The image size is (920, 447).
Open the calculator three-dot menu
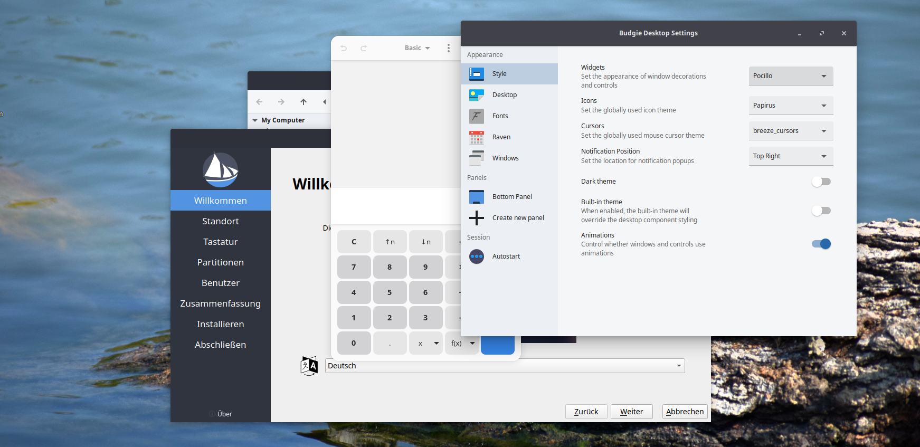click(x=449, y=48)
